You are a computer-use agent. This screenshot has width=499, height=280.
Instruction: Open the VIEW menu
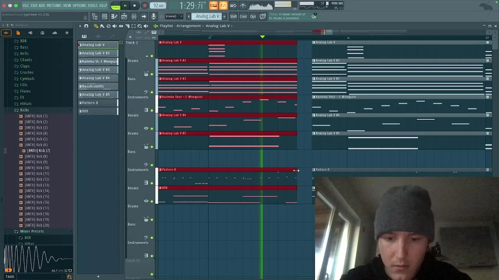tap(67, 5)
